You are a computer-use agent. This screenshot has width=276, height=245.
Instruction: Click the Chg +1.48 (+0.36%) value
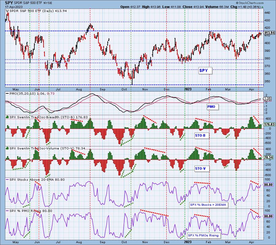pyautogui.click(x=245, y=7)
